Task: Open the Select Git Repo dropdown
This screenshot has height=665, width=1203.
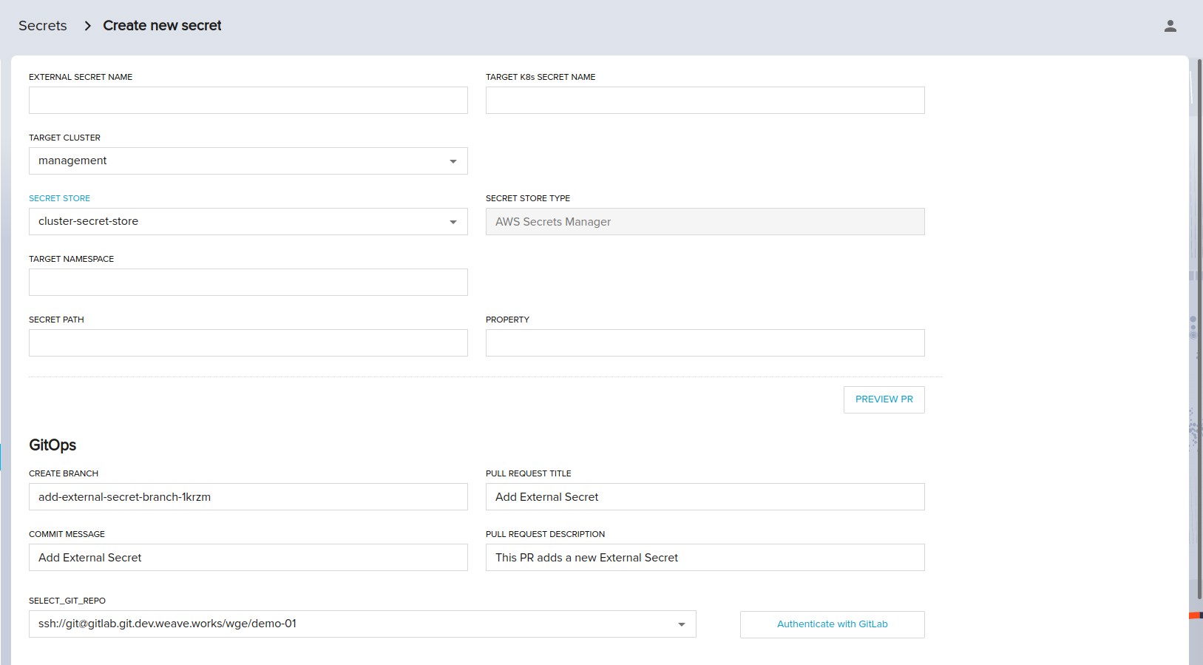Action: point(362,624)
